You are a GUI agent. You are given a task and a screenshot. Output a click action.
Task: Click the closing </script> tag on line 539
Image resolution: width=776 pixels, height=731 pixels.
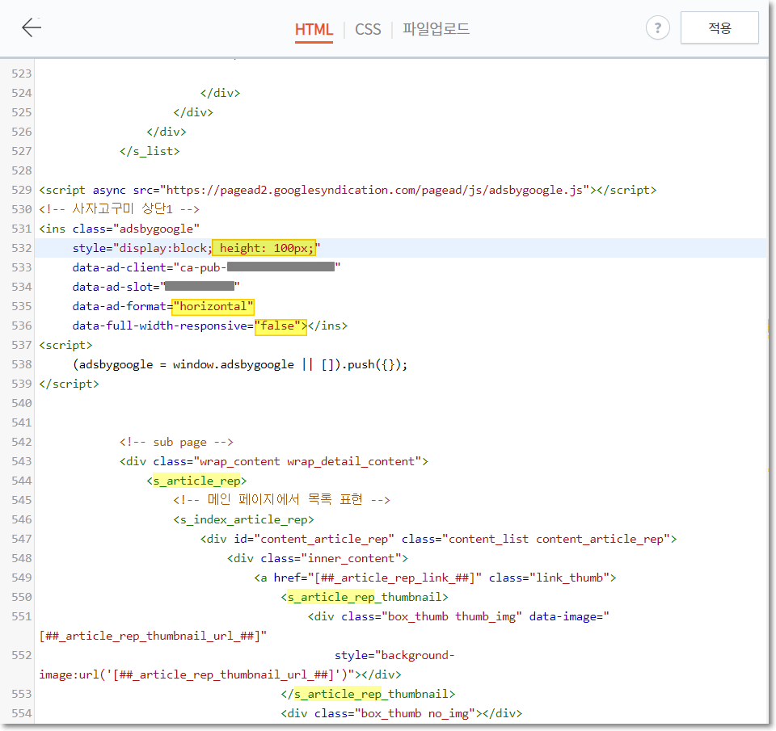pos(70,384)
